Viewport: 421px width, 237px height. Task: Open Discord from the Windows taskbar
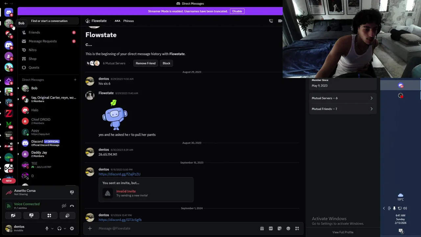click(x=401, y=86)
